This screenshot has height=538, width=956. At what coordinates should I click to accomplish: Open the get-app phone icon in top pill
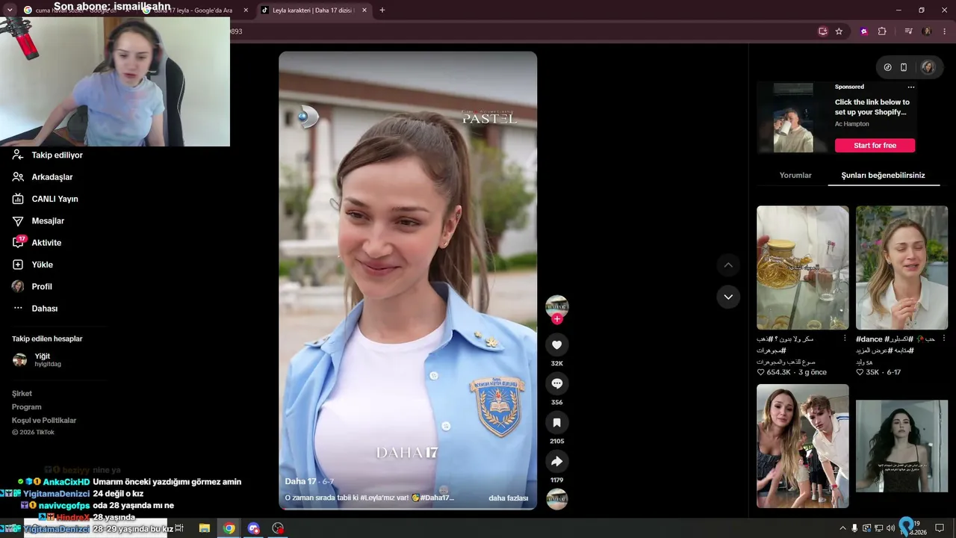[904, 67]
